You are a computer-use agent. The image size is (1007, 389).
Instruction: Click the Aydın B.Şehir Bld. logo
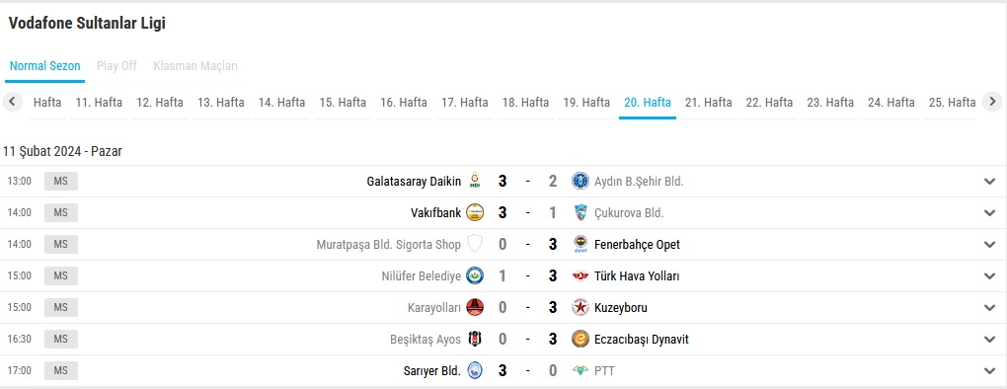coord(581,181)
